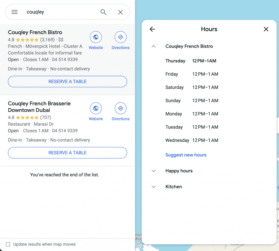279x251 pixels.
Task: Reserve a table at Couqley French Bistro
Action: tap(68, 81)
